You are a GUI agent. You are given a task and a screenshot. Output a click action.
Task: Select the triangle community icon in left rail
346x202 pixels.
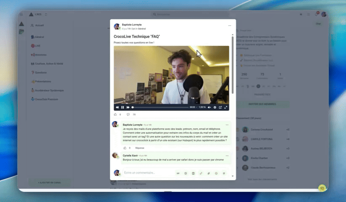[21, 24]
